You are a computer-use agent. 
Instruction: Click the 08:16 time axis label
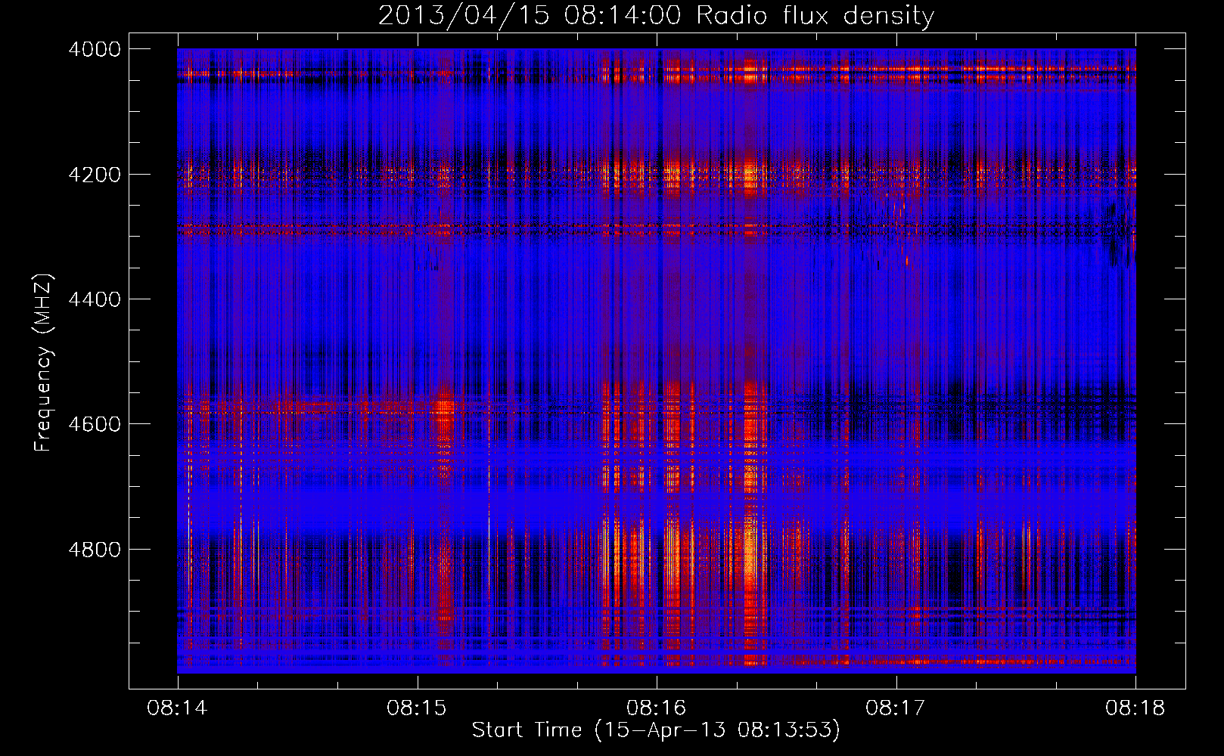(x=657, y=708)
